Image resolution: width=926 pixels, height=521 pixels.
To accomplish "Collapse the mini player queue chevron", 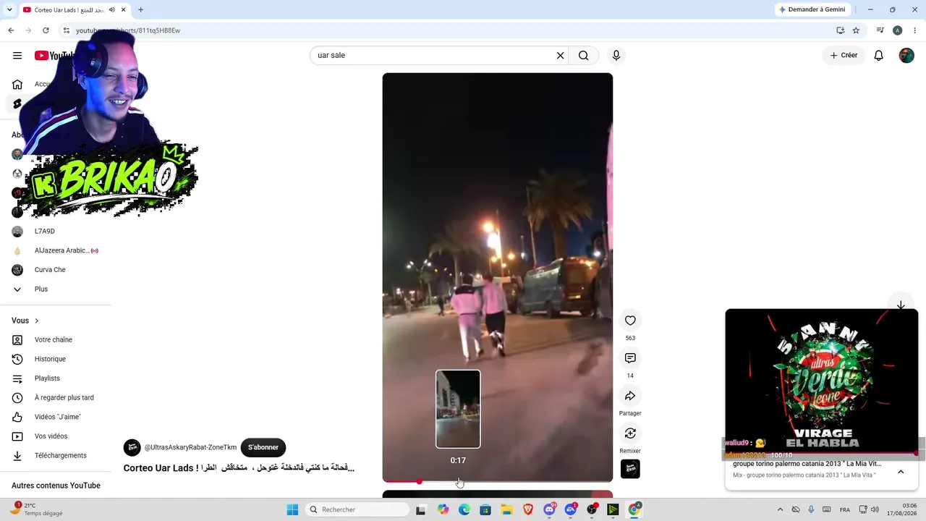I will pos(901,472).
